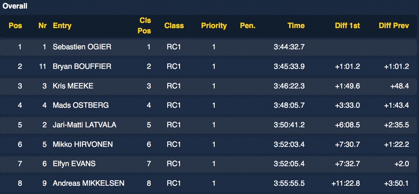
Task: Click Elfyn EVANS driver name
Action: [74, 164]
